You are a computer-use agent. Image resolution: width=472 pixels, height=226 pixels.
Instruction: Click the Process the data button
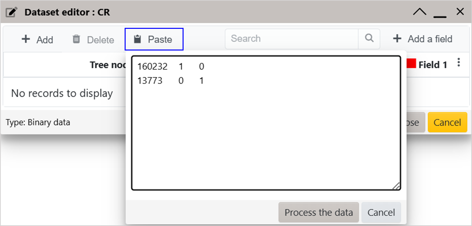pyautogui.click(x=319, y=212)
